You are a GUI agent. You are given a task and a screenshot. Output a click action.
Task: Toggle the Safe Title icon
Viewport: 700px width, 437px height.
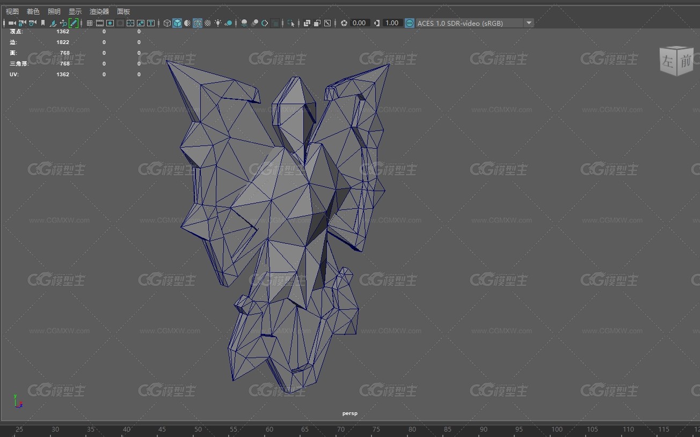coord(151,23)
